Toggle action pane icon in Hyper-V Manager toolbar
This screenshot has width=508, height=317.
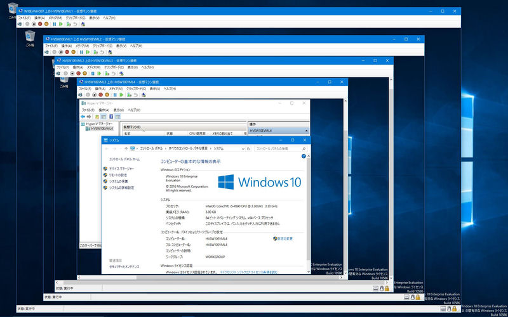point(117,117)
